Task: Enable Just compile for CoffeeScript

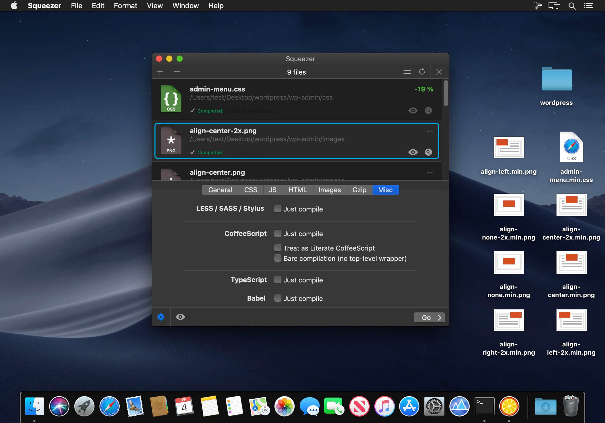Action: (x=277, y=234)
